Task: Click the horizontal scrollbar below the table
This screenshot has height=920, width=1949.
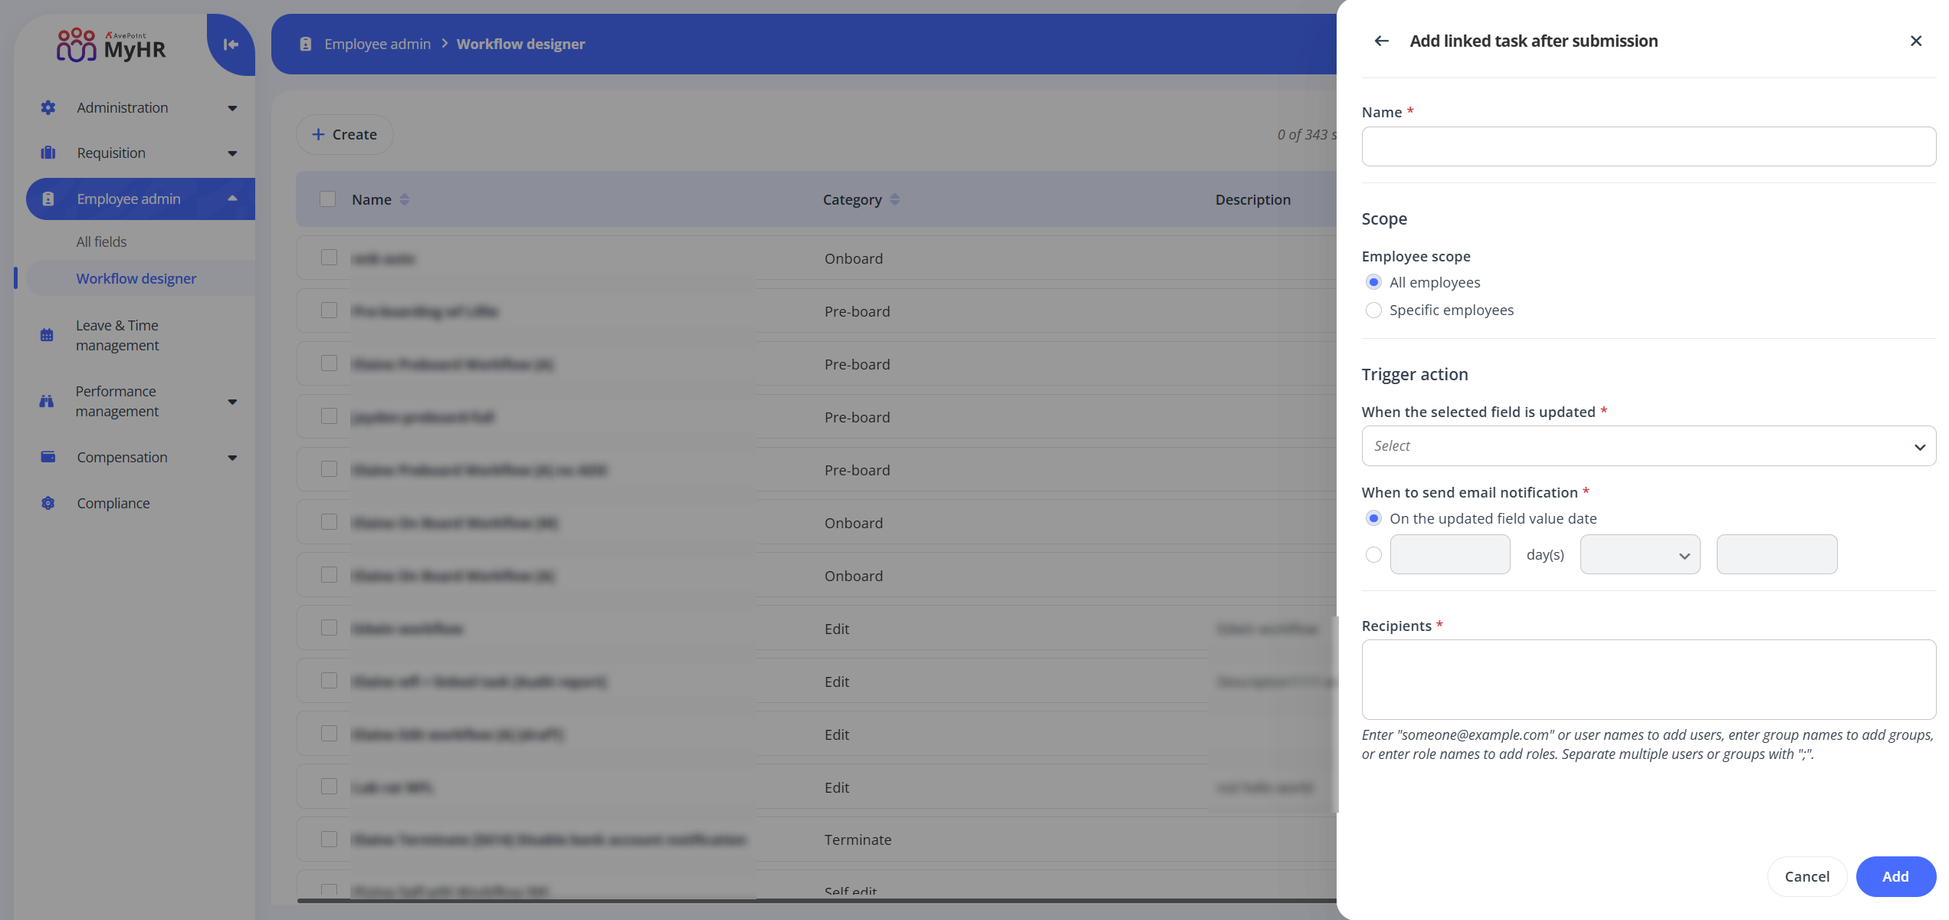Action: tap(816, 901)
